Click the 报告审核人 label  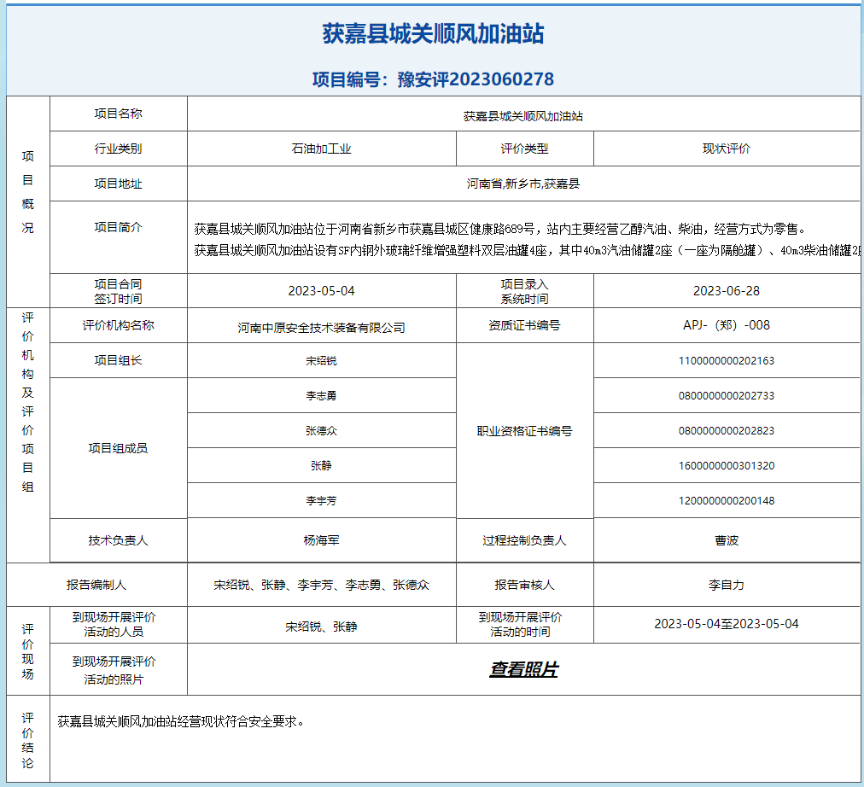coord(524,585)
